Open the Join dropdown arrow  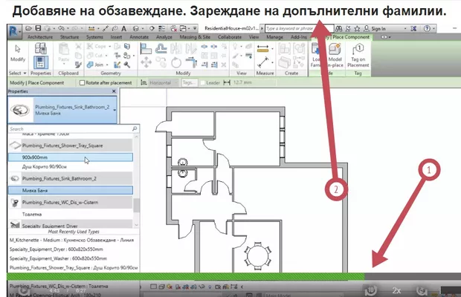[107, 65]
